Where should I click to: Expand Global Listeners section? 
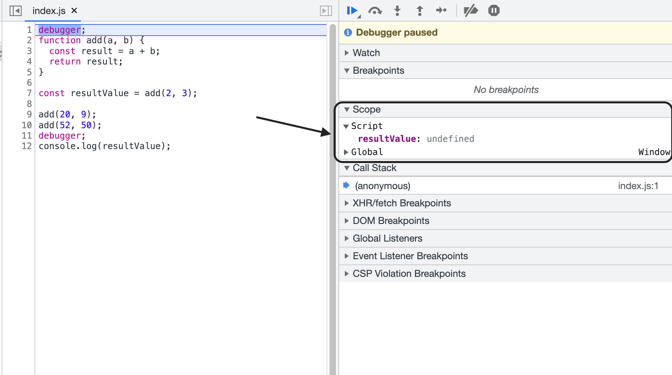coord(506,238)
